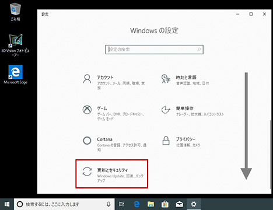This screenshot has height=210, width=273.
Task: Click the taskbar search box
Action: pos(64,204)
